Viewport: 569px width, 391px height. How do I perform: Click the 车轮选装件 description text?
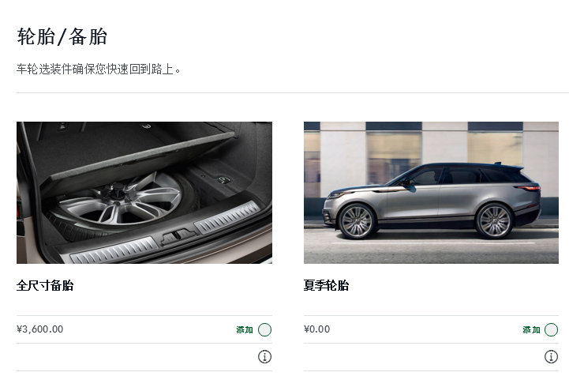click(99, 69)
